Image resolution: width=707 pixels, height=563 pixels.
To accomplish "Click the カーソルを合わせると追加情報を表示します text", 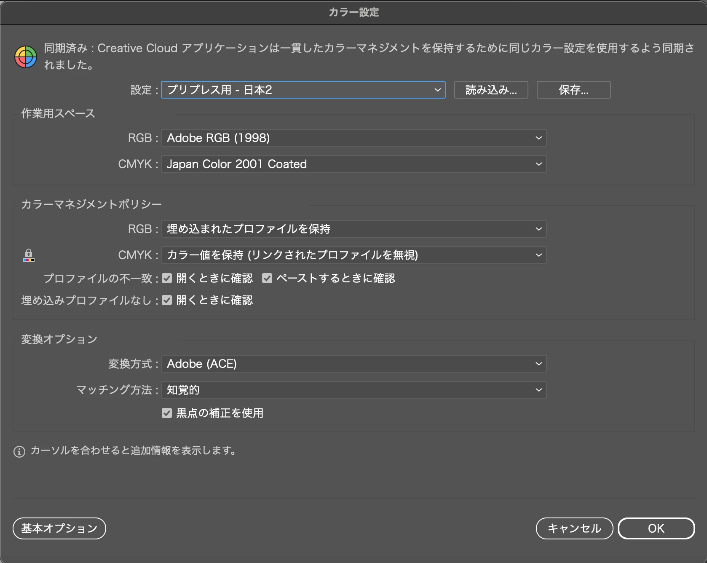I will click(133, 450).
